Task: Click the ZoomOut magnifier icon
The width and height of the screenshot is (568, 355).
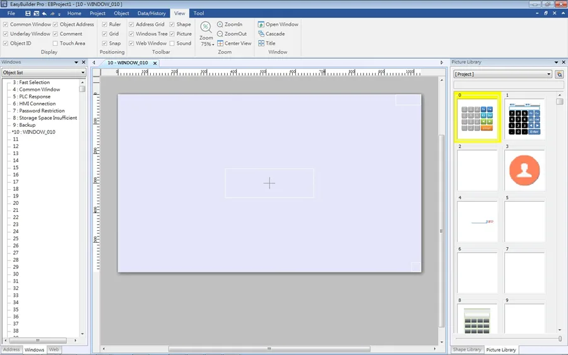Action: [220, 33]
